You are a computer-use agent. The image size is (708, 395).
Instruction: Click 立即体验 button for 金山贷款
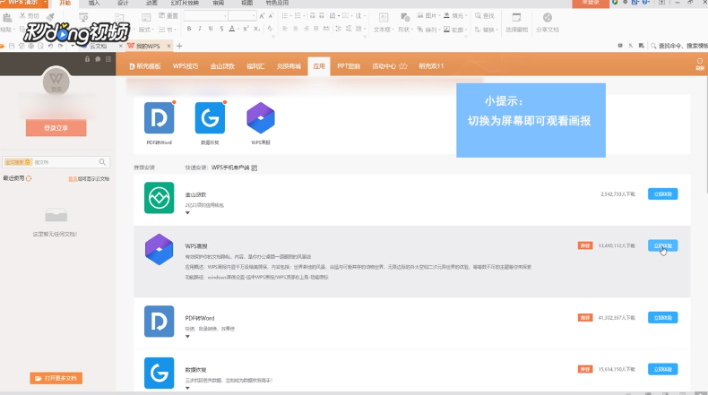pos(662,194)
